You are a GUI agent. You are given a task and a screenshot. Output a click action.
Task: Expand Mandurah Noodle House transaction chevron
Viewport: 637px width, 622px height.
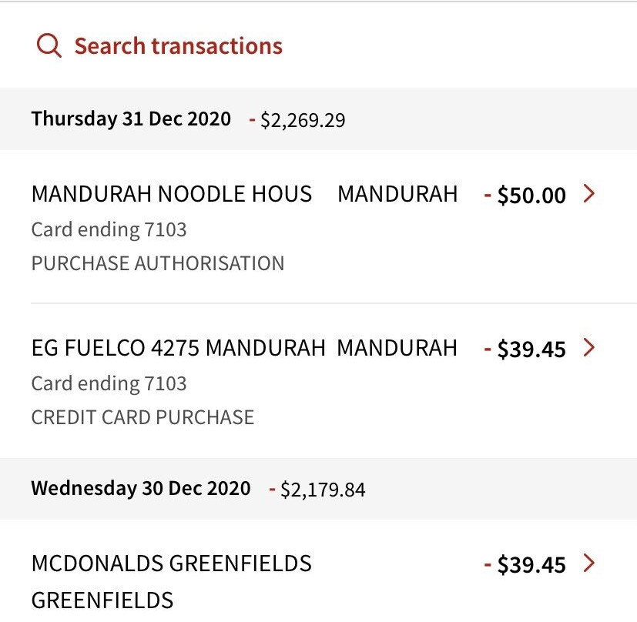[x=588, y=193]
